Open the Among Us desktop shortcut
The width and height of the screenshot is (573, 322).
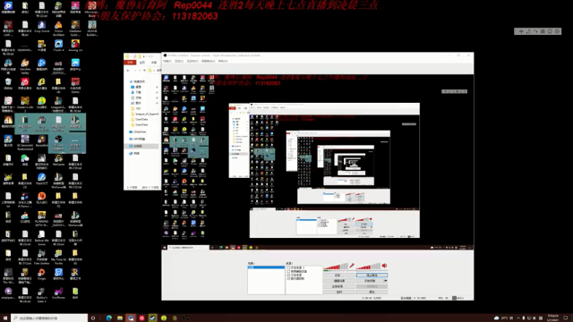75,46
